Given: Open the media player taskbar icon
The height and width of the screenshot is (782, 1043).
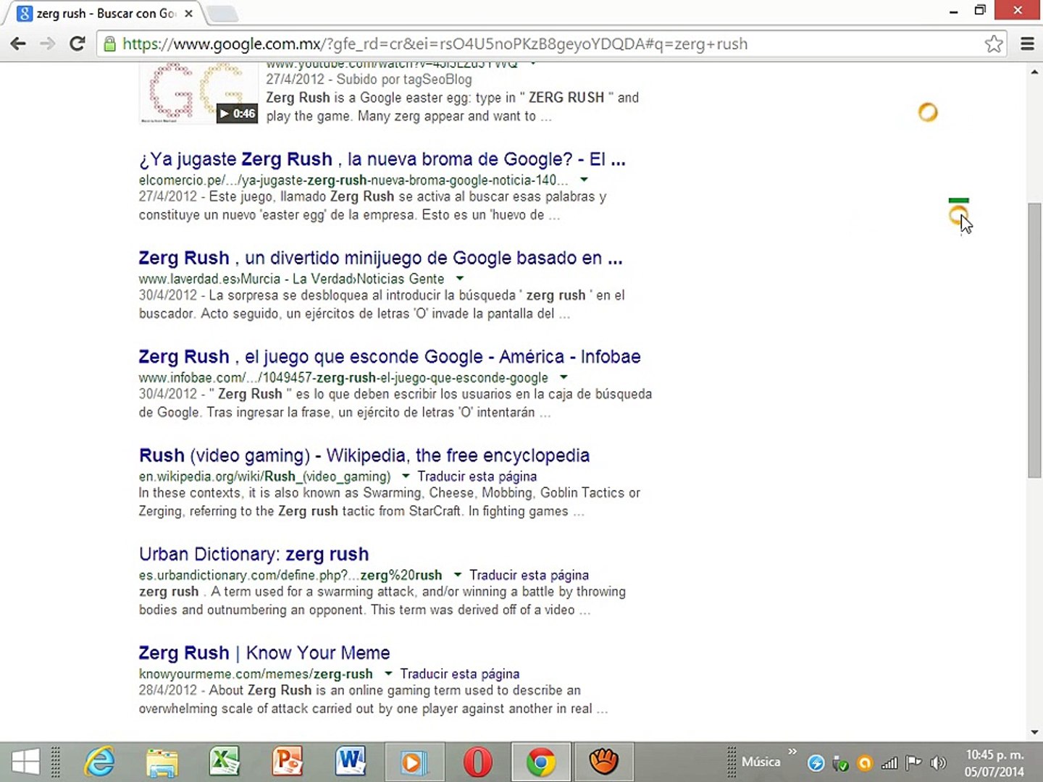Looking at the screenshot, I should (414, 762).
